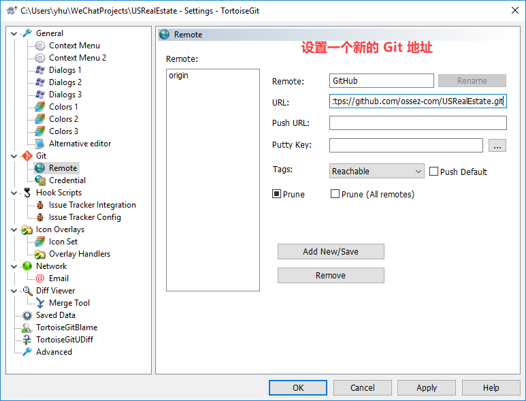Close the TortoiseGit Settings window
526x401 pixels.
coord(515,10)
